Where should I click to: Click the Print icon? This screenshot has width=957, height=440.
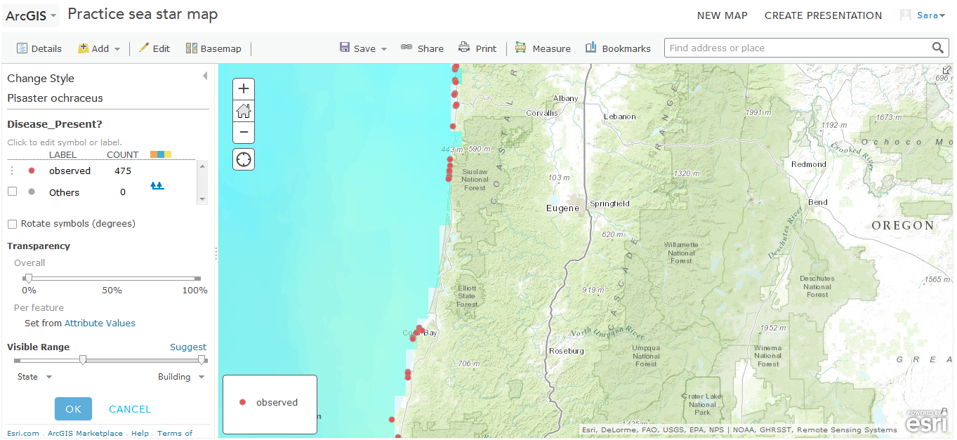point(477,48)
